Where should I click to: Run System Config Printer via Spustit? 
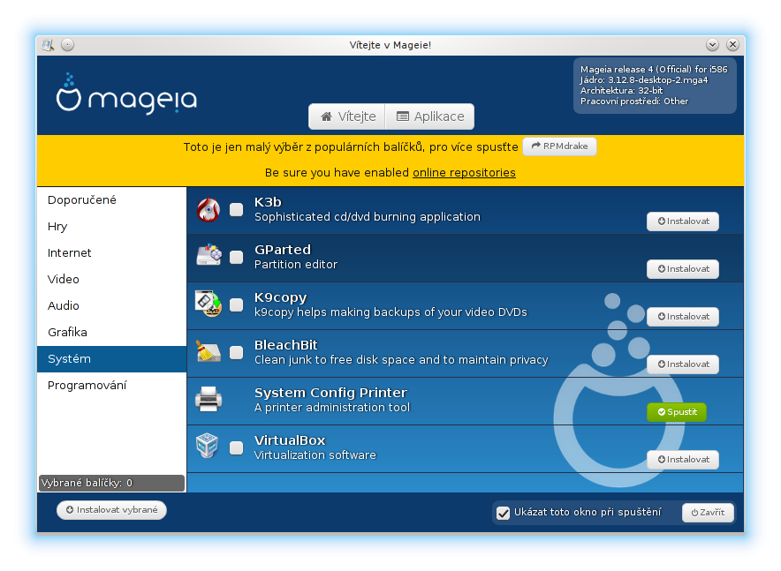[x=677, y=412]
